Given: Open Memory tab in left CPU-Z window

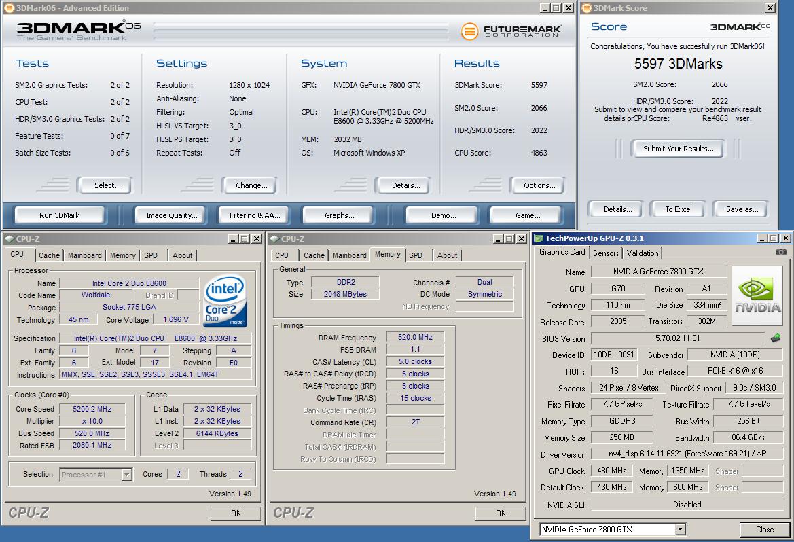Looking at the screenshot, I should click(x=122, y=255).
